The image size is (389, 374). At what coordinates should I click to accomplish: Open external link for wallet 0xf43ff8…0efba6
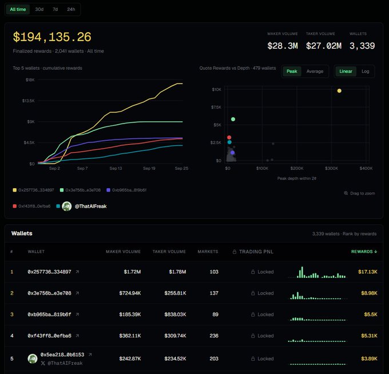pyautogui.click(x=77, y=336)
